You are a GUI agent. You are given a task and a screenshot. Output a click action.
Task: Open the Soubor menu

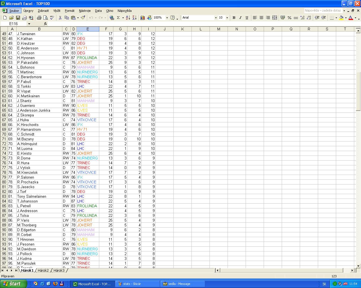click(14, 11)
